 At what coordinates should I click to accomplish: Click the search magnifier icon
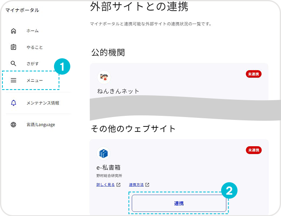[14, 63]
